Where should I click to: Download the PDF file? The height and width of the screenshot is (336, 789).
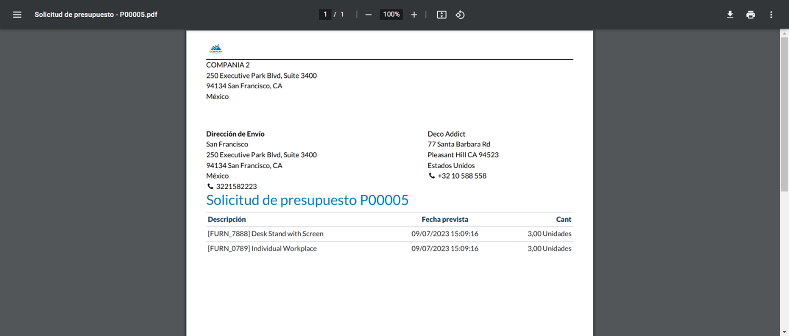click(x=730, y=15)
